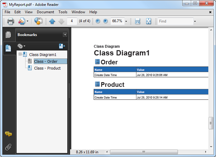Viewport: 216px width, 157px height.
Task: Click the Print icon in the toolbar
Action: click(x=11, y=21)
